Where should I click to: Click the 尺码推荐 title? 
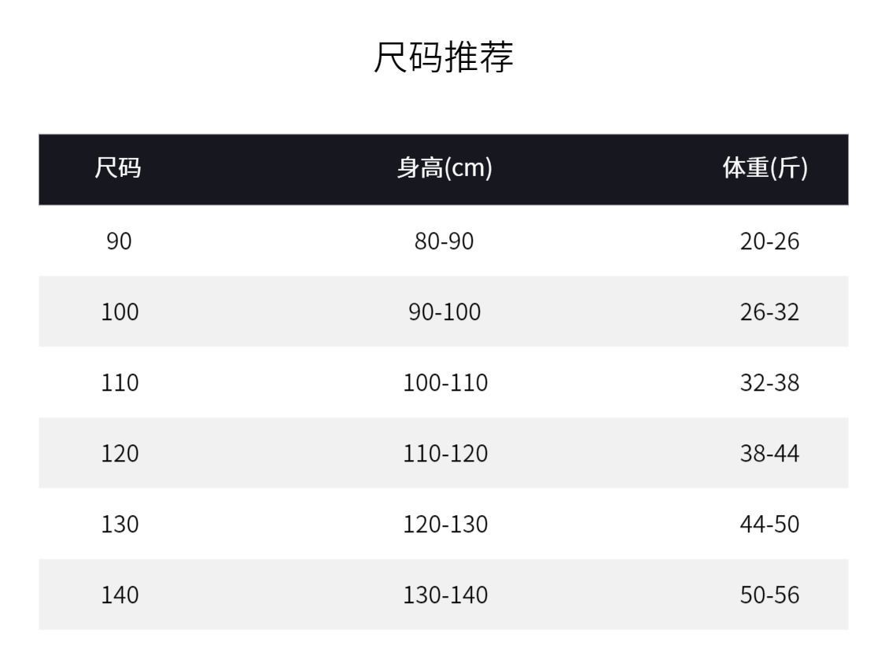[444, 57]
